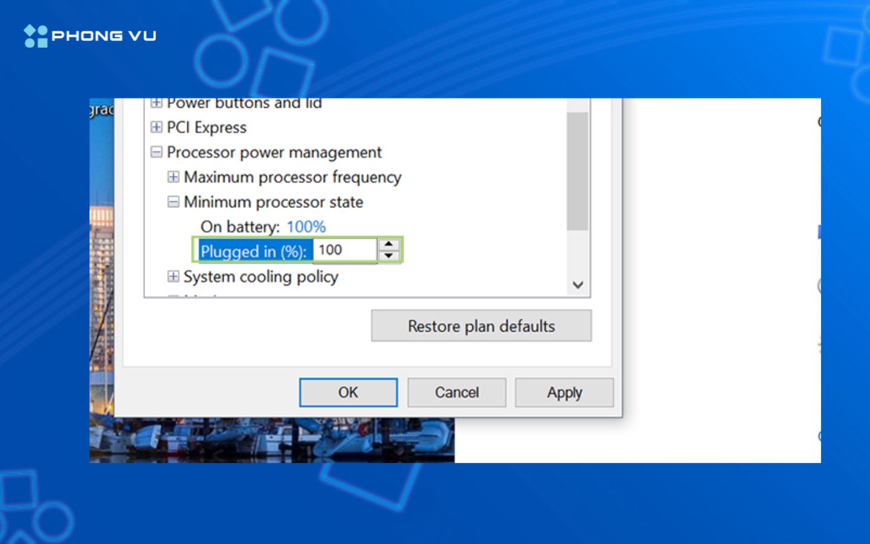
Task: Increase Plugged in percentage with up arrow
Action: pyautogui.click(x=388, y=244)
